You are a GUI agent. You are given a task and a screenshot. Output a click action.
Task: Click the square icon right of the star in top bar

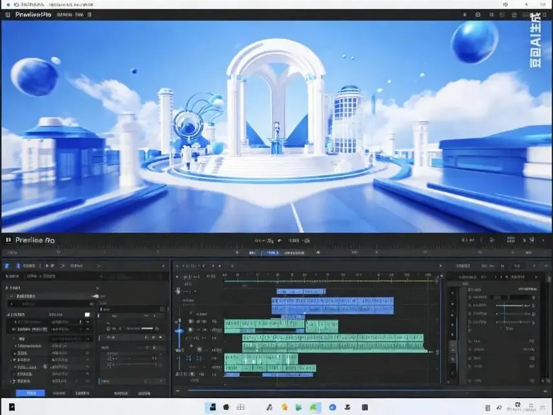click(478, 15)
